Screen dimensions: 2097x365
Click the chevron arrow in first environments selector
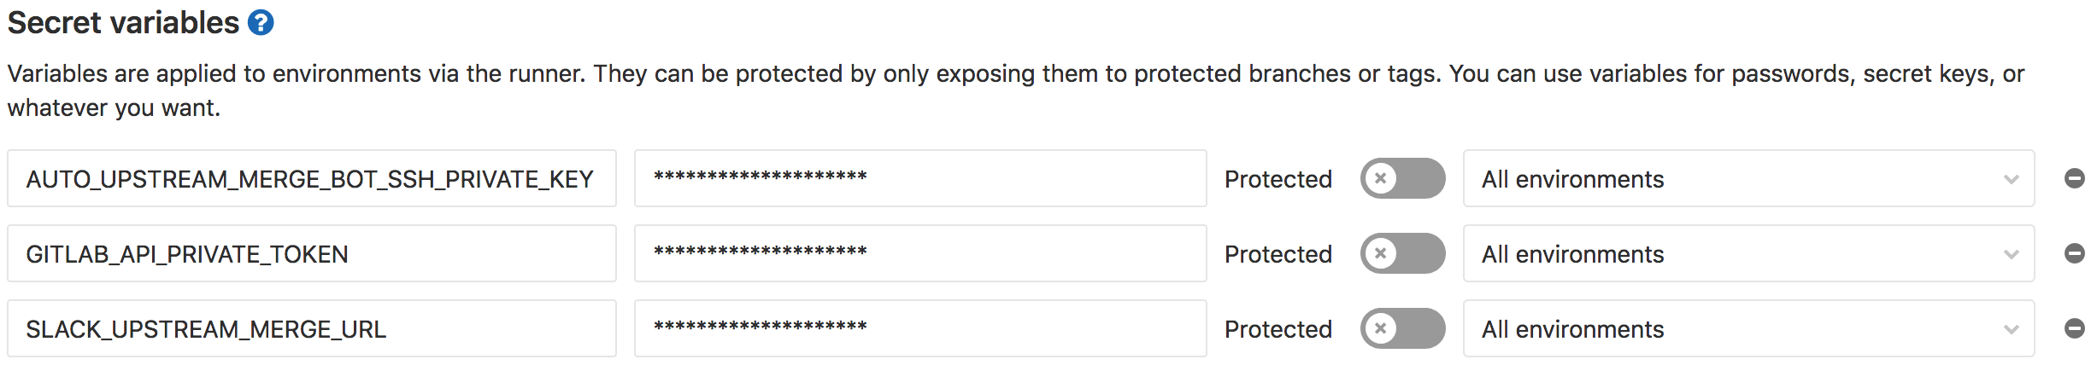tap(2011, 179)
